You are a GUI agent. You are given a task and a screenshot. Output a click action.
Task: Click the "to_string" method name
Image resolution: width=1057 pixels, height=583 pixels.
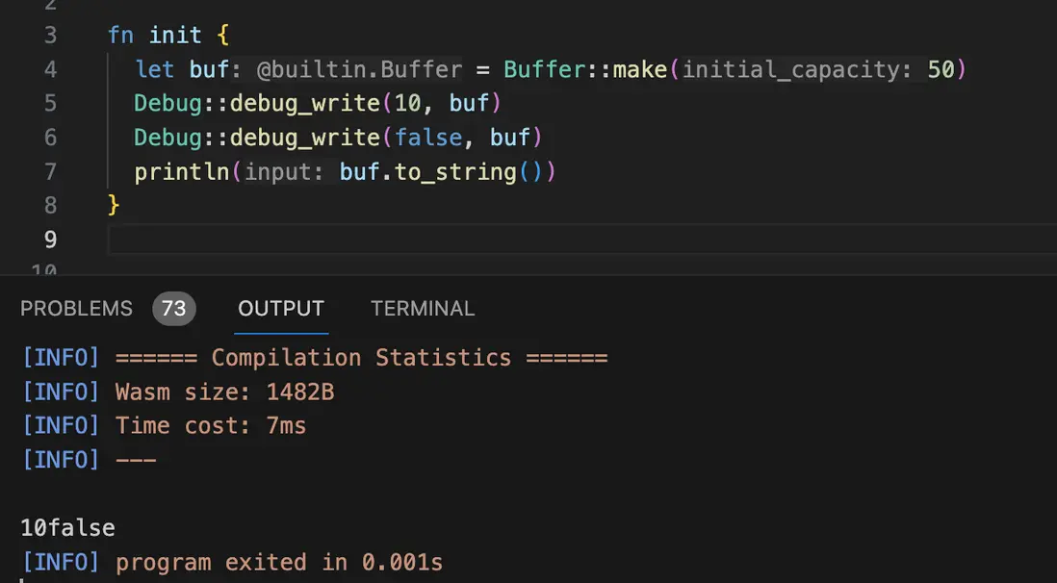coord(455,172)
